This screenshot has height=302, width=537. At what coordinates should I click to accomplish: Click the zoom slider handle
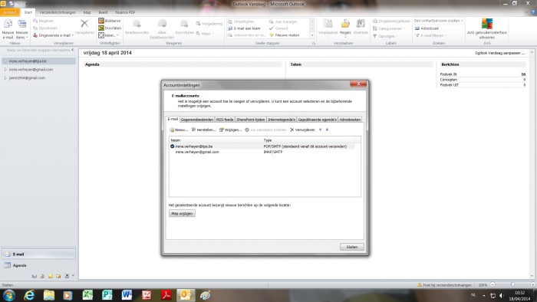[x=512, y=284]
